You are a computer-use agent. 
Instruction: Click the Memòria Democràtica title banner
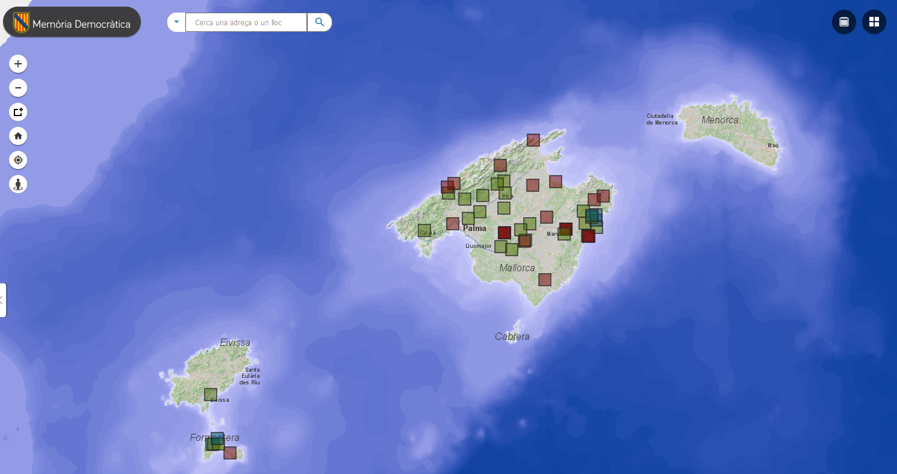point(81,25)
